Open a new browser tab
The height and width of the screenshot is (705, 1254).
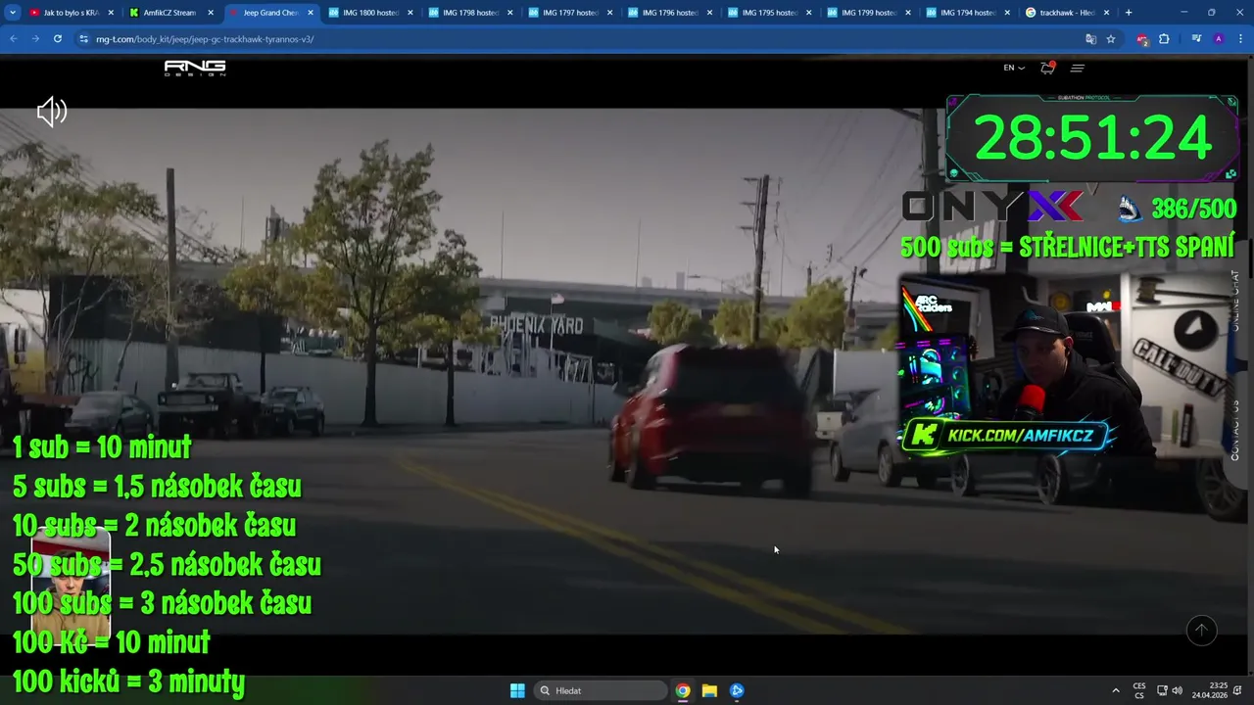(x=1129, y=13)
